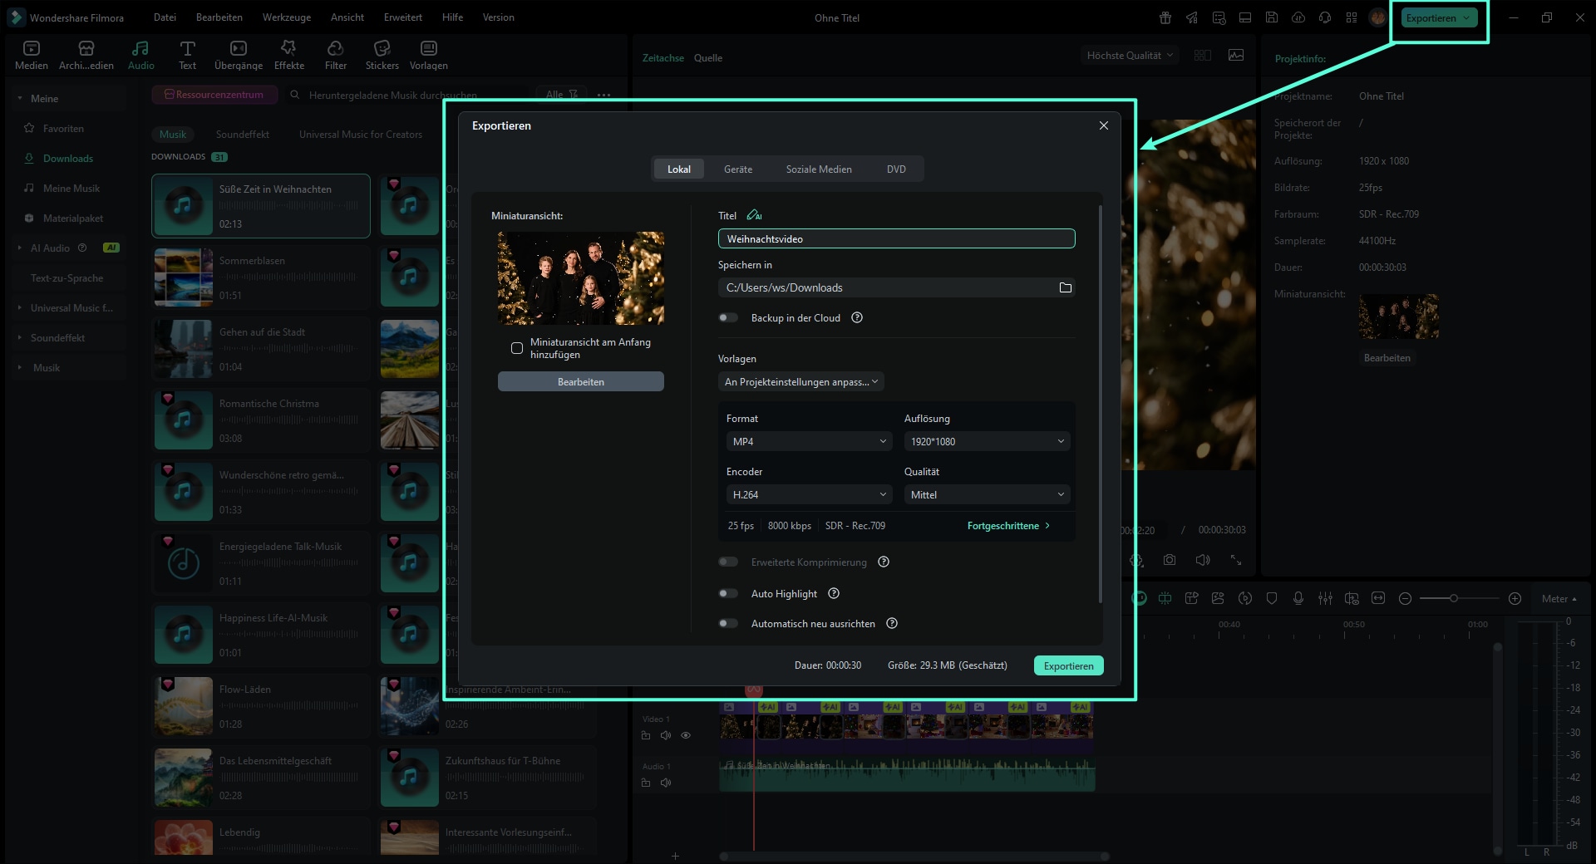Click the folder icon in Speichern in field

1065,287
